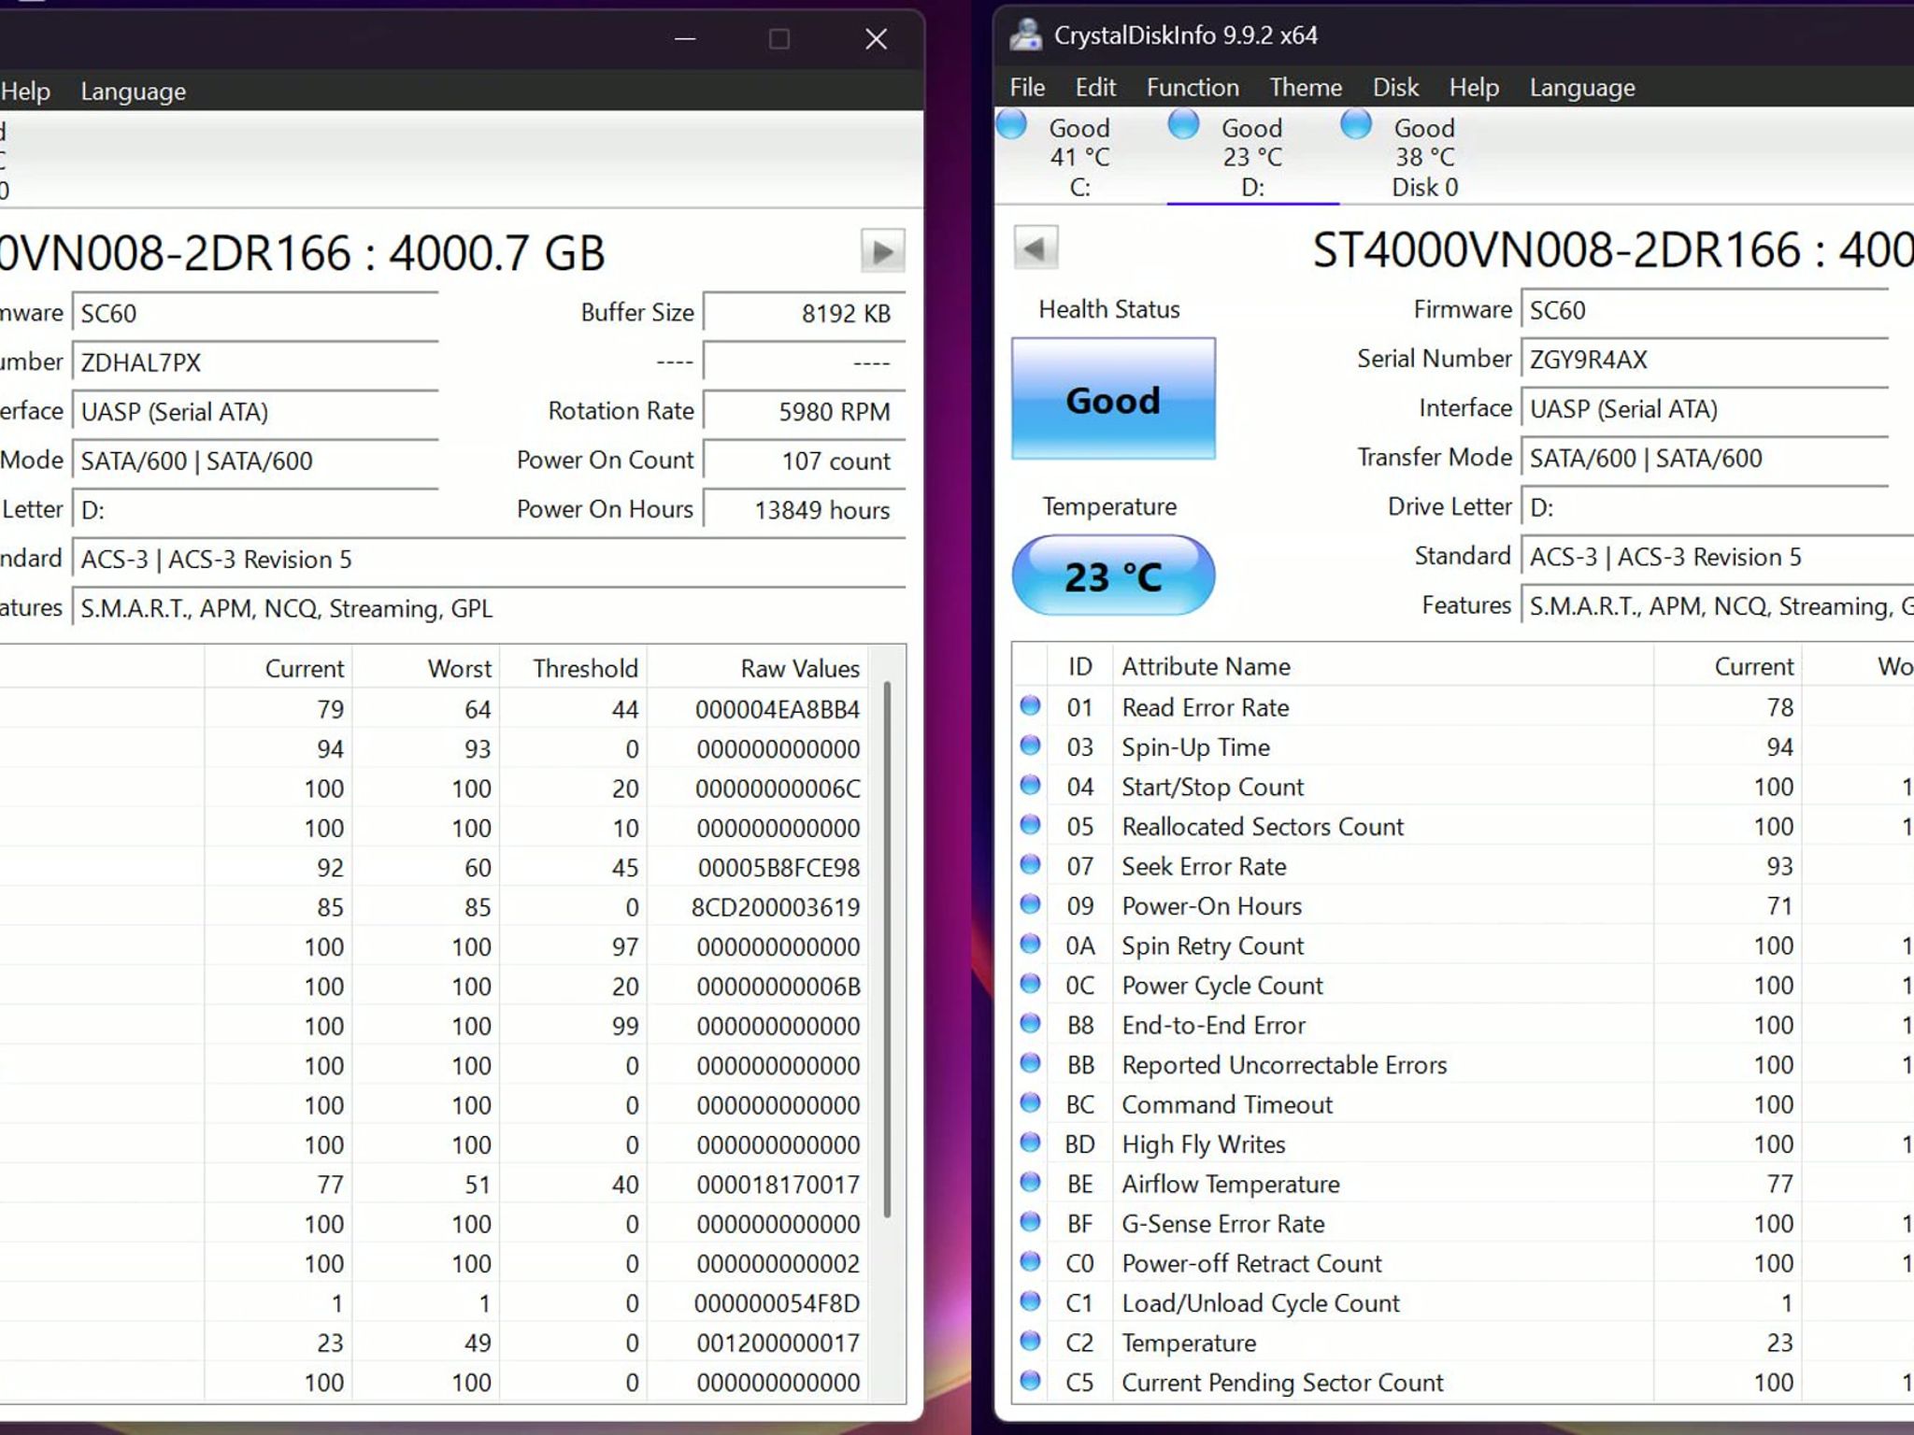Click the next disk arrow in left window
This screenshot has height=1435, width=1914.
tap(882, 250)
